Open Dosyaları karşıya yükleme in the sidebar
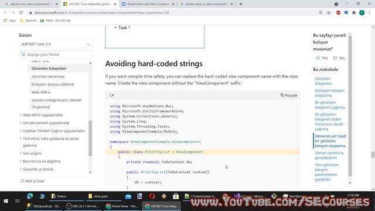 (53, 84)
